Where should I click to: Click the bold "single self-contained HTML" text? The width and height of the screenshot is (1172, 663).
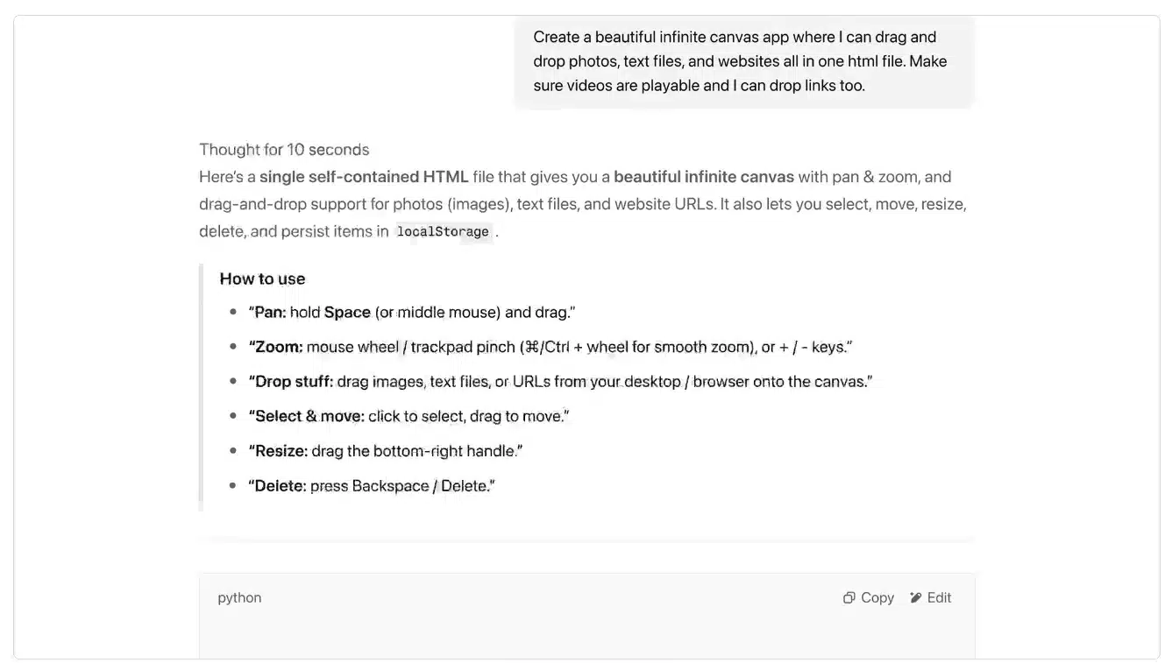pos(364,177)
